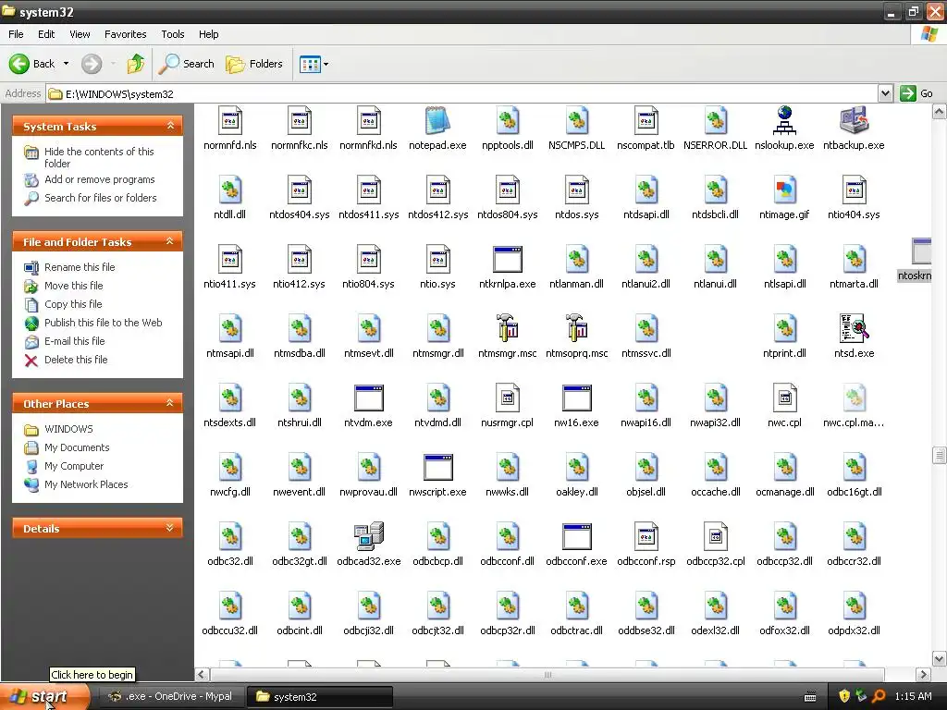Collapse the System Tasks panel
Viewport: 947px width, 710px height.
coord(170,126)
